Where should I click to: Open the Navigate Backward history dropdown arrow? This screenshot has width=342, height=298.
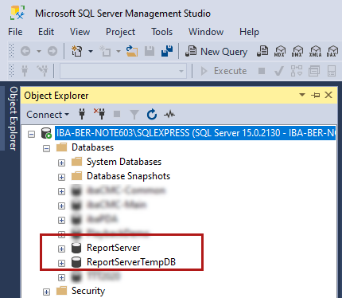coord(39,51)
